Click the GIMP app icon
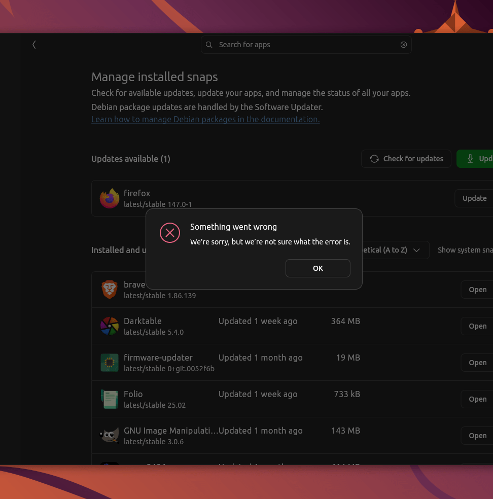 point(109,435)
